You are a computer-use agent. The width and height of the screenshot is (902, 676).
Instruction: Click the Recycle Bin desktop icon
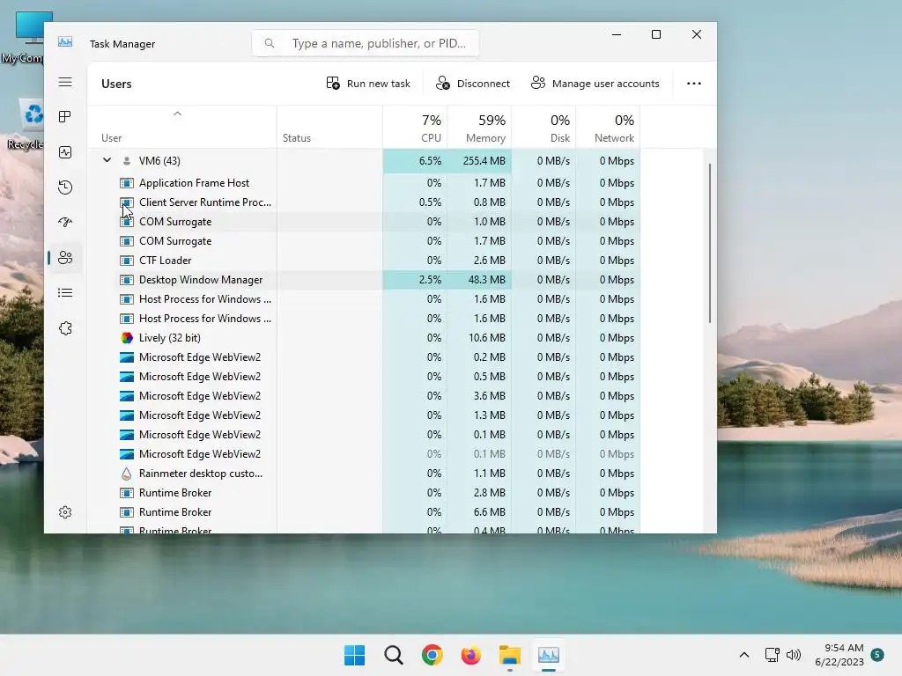(26, 124)
